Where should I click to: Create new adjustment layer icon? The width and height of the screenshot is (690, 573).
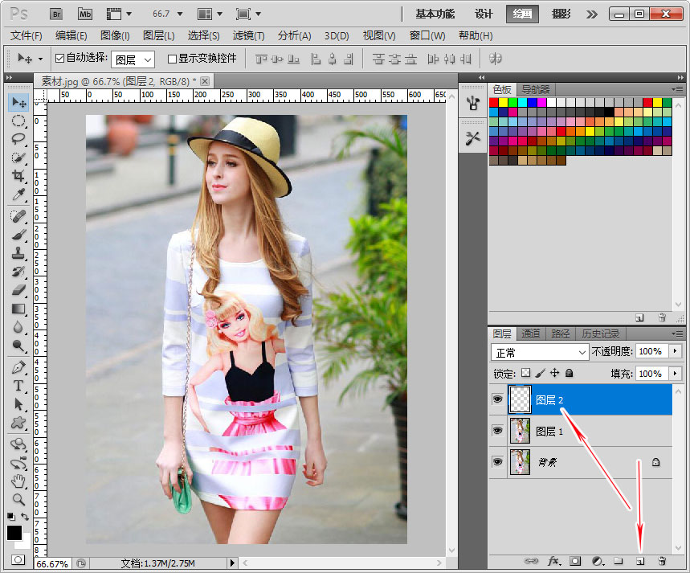pyautogui.click(x=598, y=561)
